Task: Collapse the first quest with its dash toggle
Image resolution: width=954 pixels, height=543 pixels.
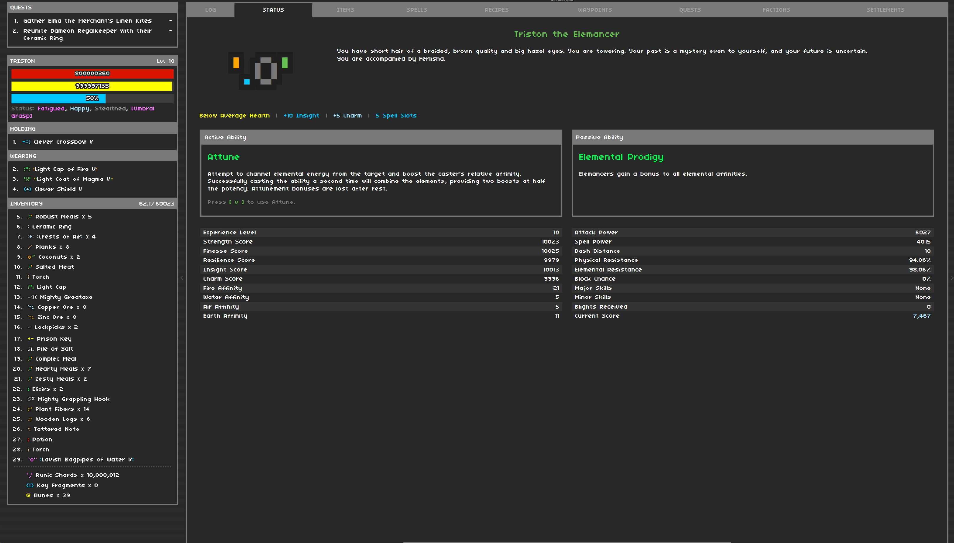Action: pyautogui.click(x=171, y=21)
